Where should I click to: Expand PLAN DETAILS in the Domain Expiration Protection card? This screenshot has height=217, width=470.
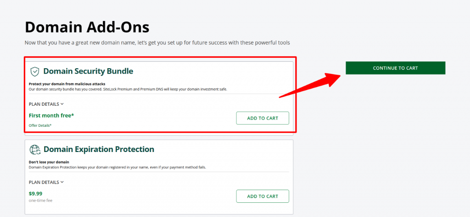(46, 182)
